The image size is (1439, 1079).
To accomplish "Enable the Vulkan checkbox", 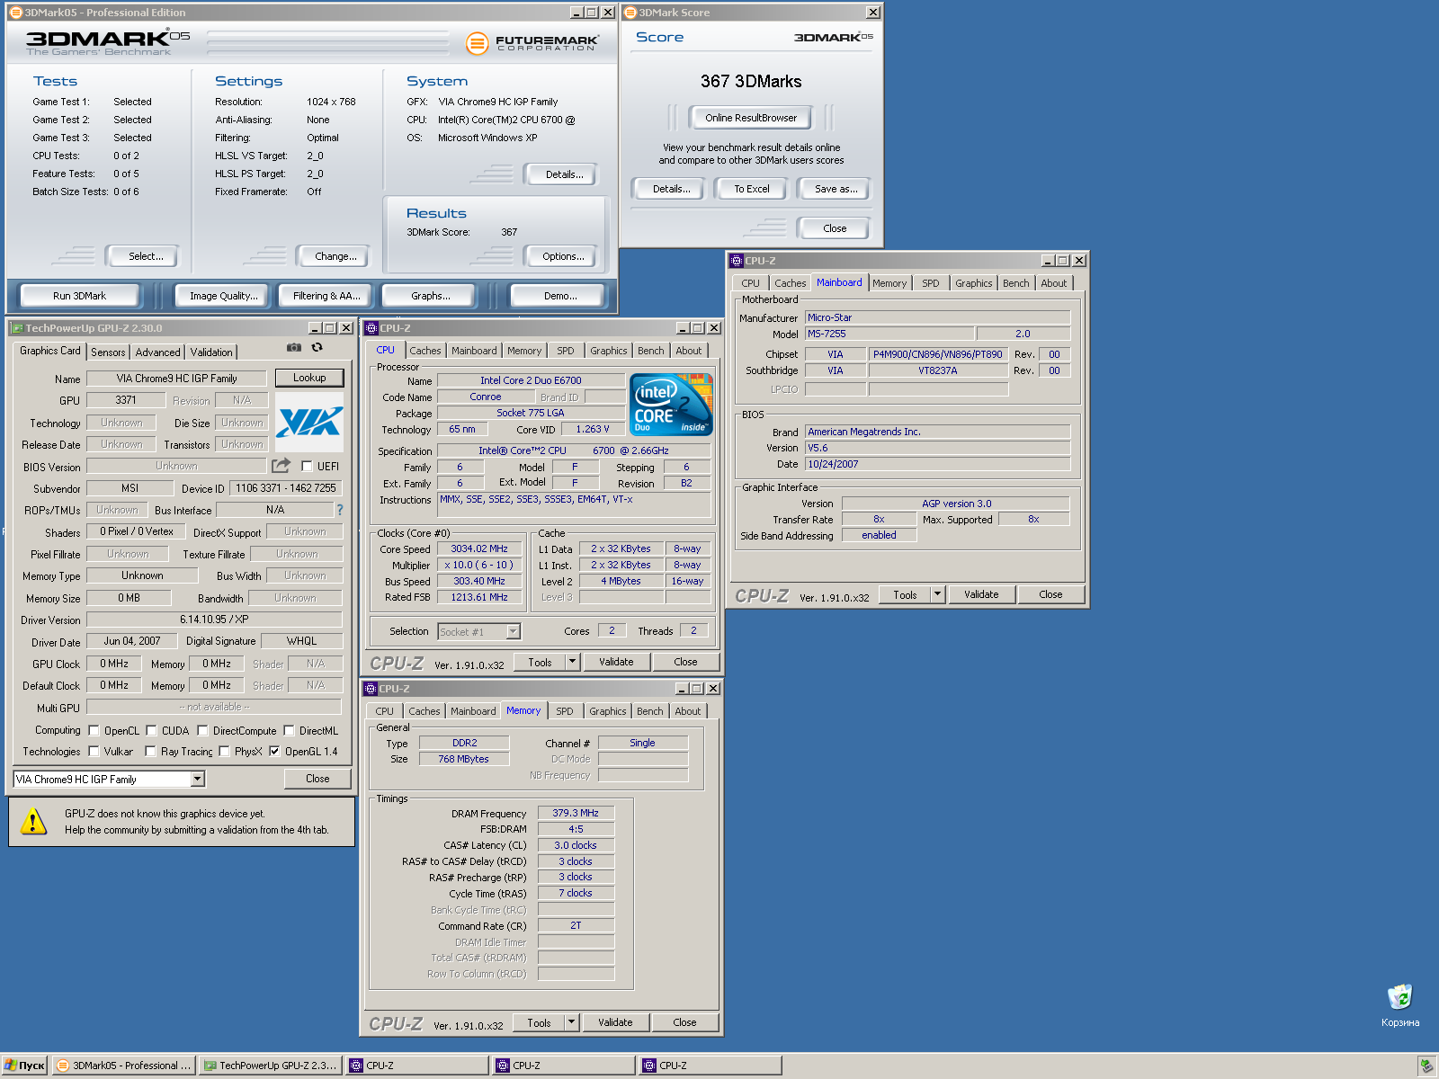I will (x=94, y=751).
